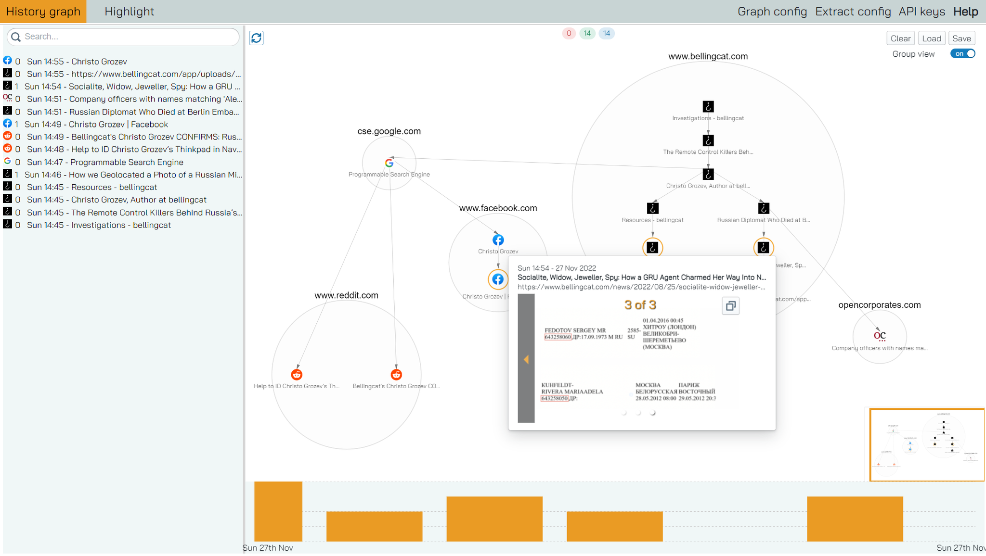Select 'Sun 14:55 - https://www.bellingcat.com/app/uploads/' entry

point(123,74)
